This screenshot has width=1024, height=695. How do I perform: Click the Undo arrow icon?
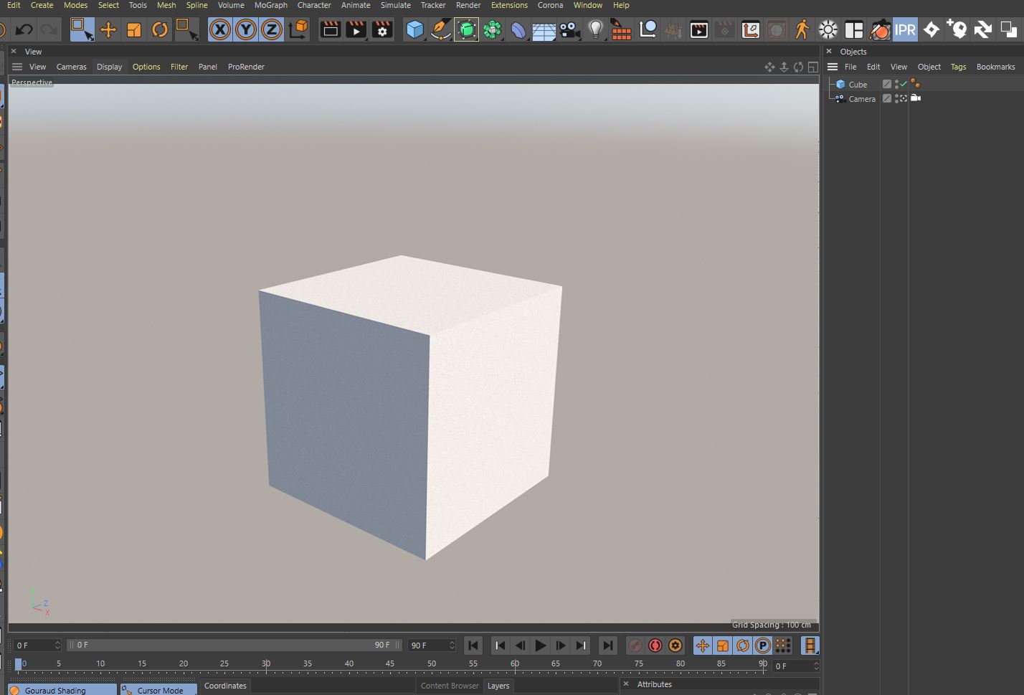coord(24,29)
